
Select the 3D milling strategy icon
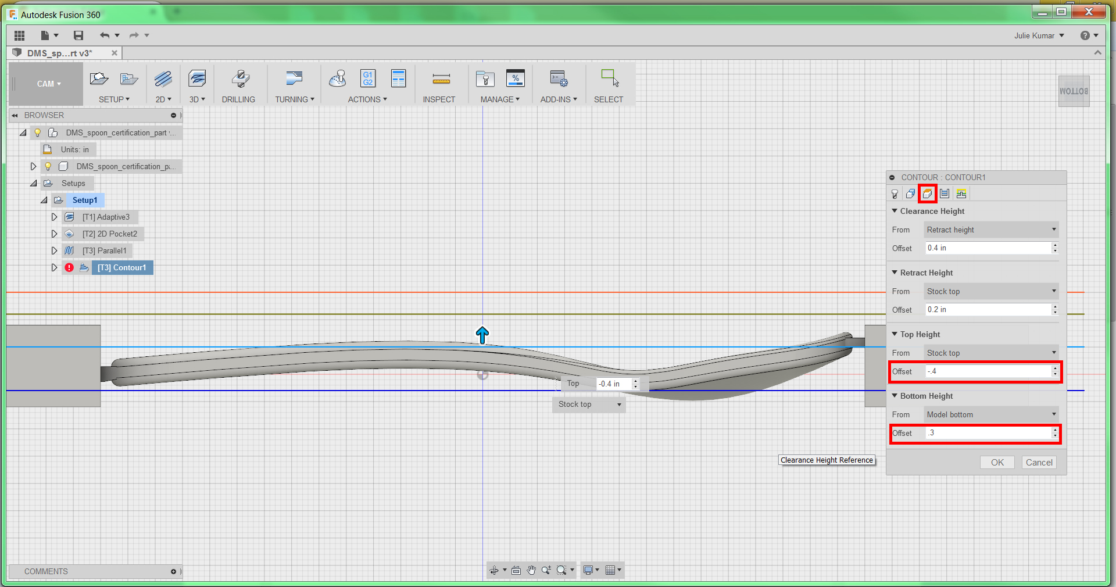pyautogui.click(x=197, y=78)
